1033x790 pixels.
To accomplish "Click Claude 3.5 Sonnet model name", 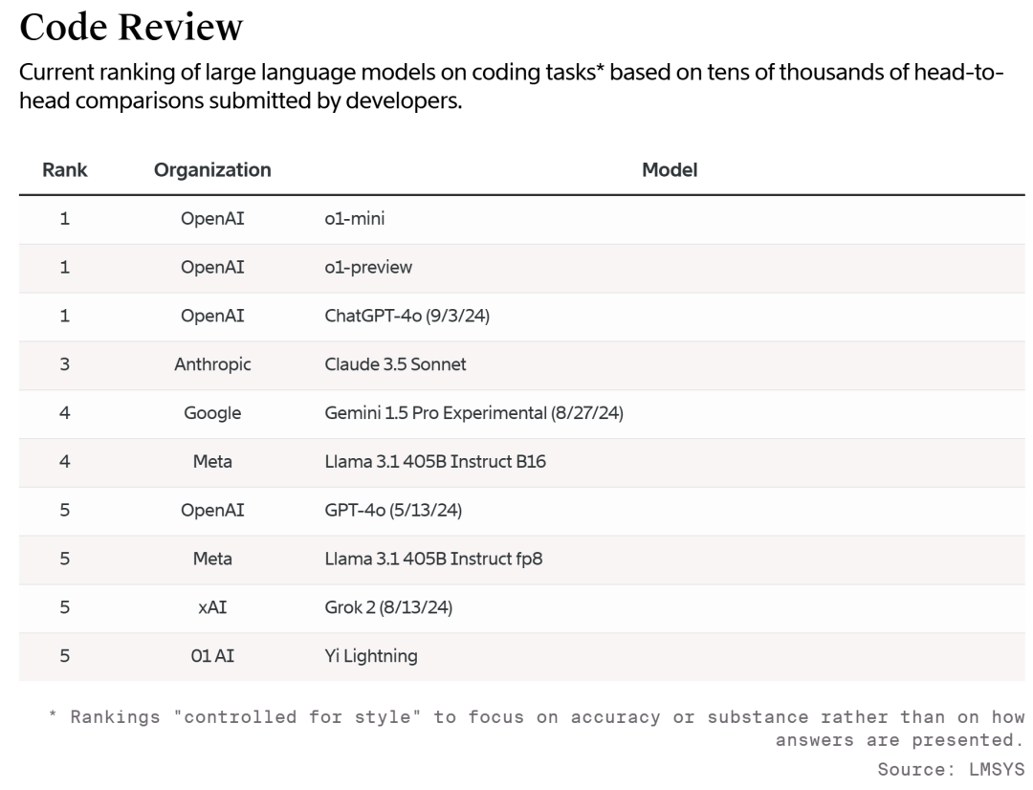I will point(396,364).
